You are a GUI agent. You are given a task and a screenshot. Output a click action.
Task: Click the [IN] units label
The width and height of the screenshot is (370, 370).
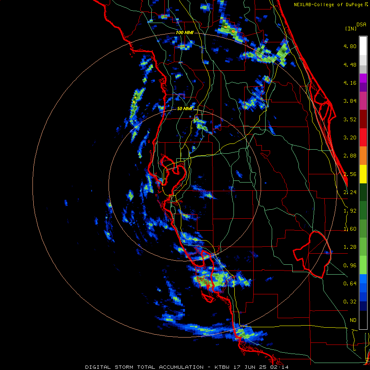pos(351,28)
